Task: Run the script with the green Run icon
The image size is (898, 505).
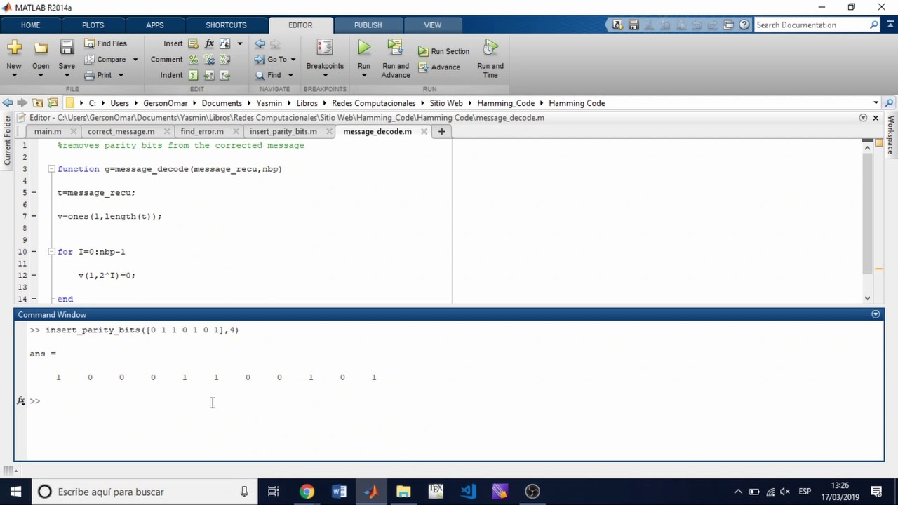Action: 363,48
